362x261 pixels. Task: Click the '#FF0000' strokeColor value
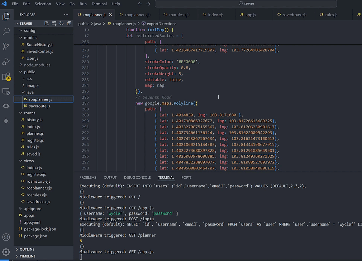pyautogui.click(x=188, y=62)
